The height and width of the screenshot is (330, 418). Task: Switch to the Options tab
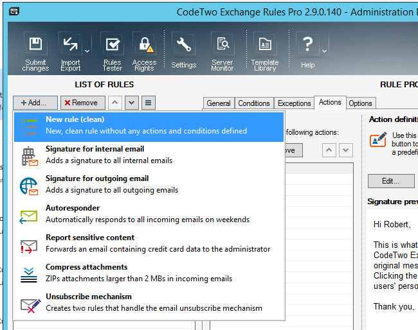(x=360, y=103)
